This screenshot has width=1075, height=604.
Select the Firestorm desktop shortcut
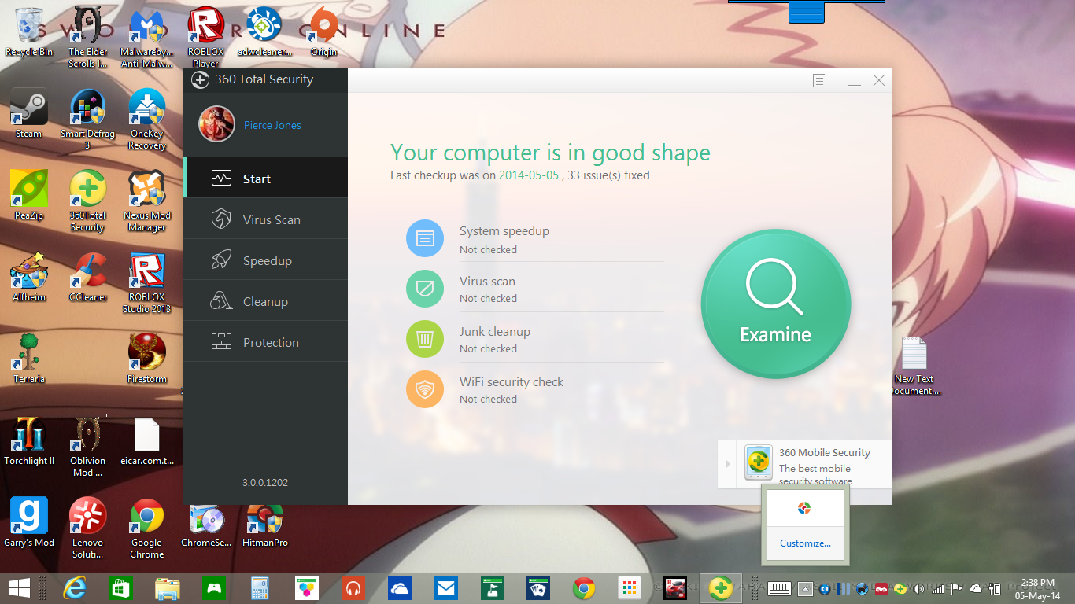point(147,359)
